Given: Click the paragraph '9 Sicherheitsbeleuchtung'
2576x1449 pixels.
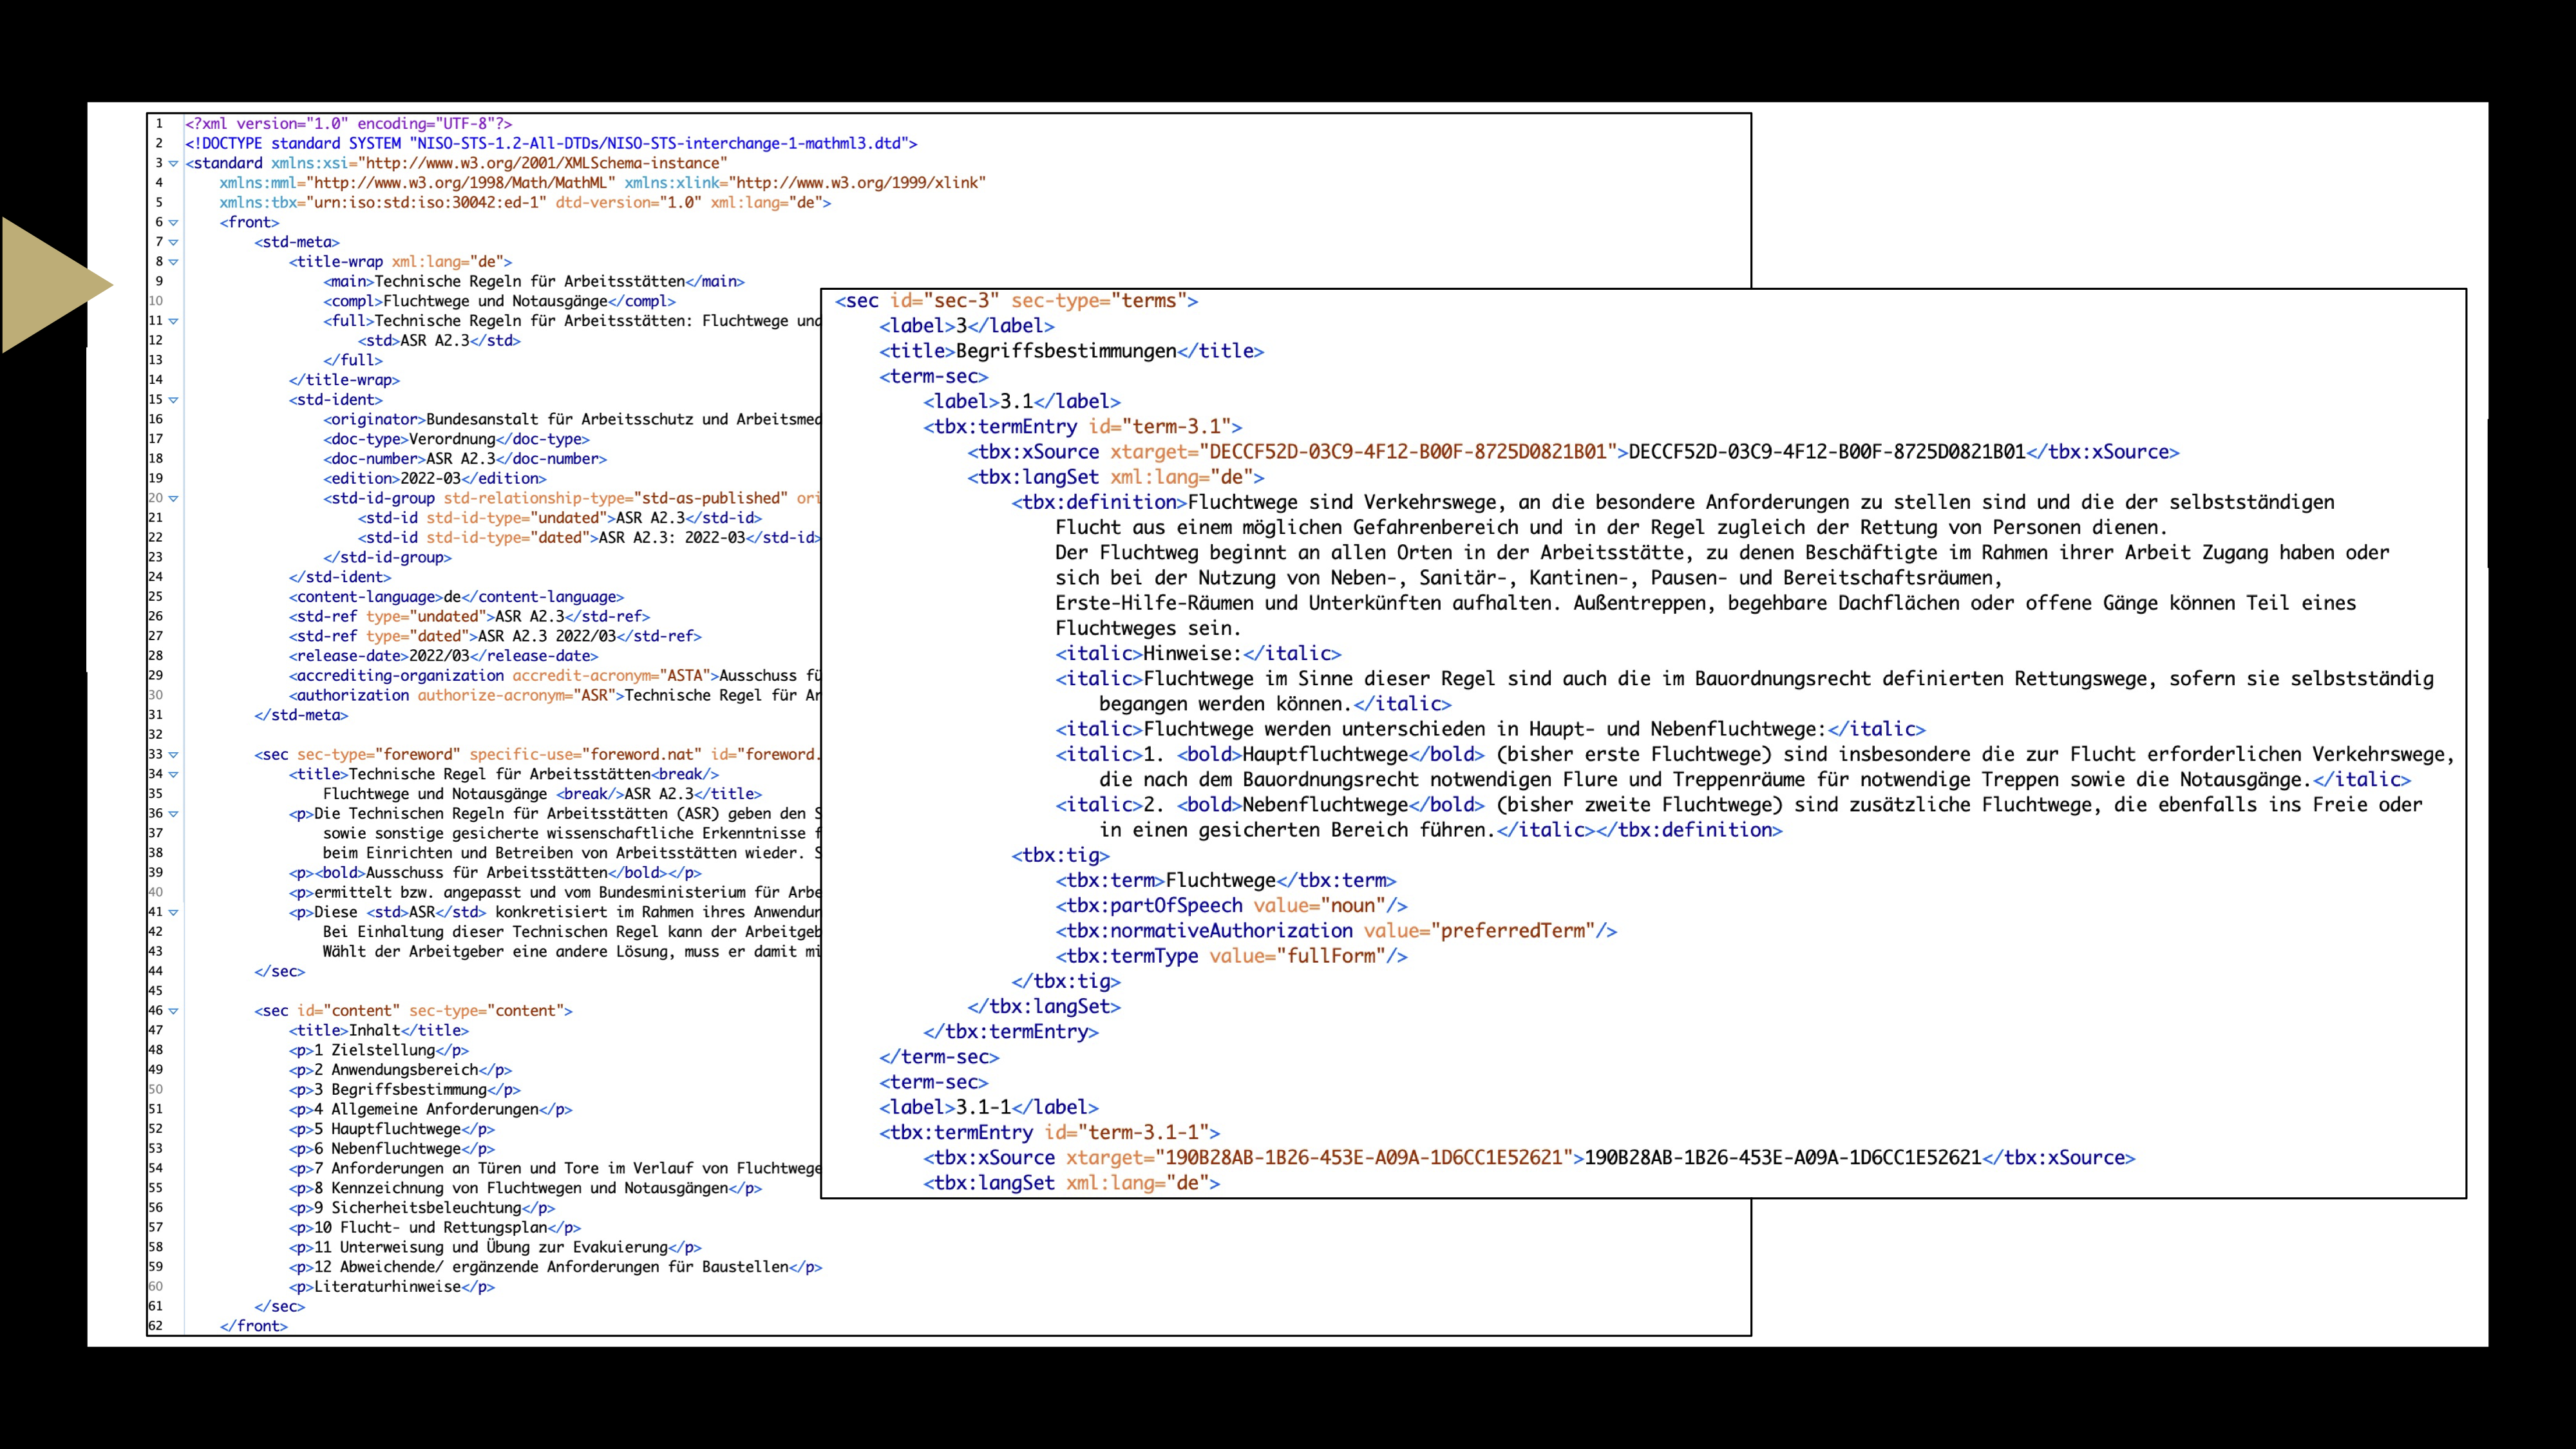Looking at the screenshot, I should [x=422, y=1208].
